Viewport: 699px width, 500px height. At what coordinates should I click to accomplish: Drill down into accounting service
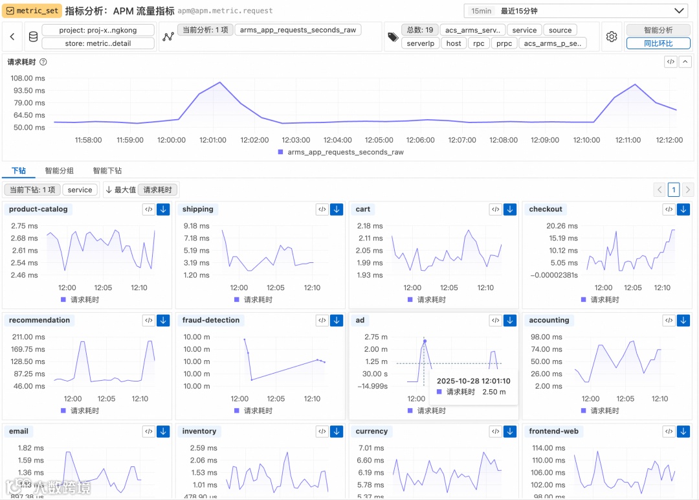(683, 320)
